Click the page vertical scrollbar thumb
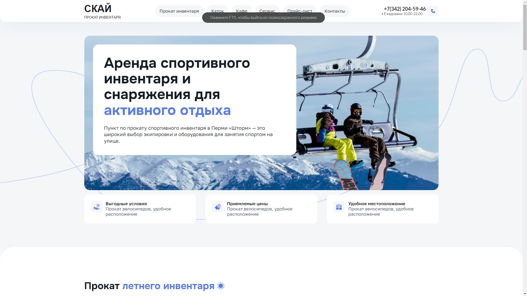Viewport: 527px width, 296px height. tap(525, 27)
